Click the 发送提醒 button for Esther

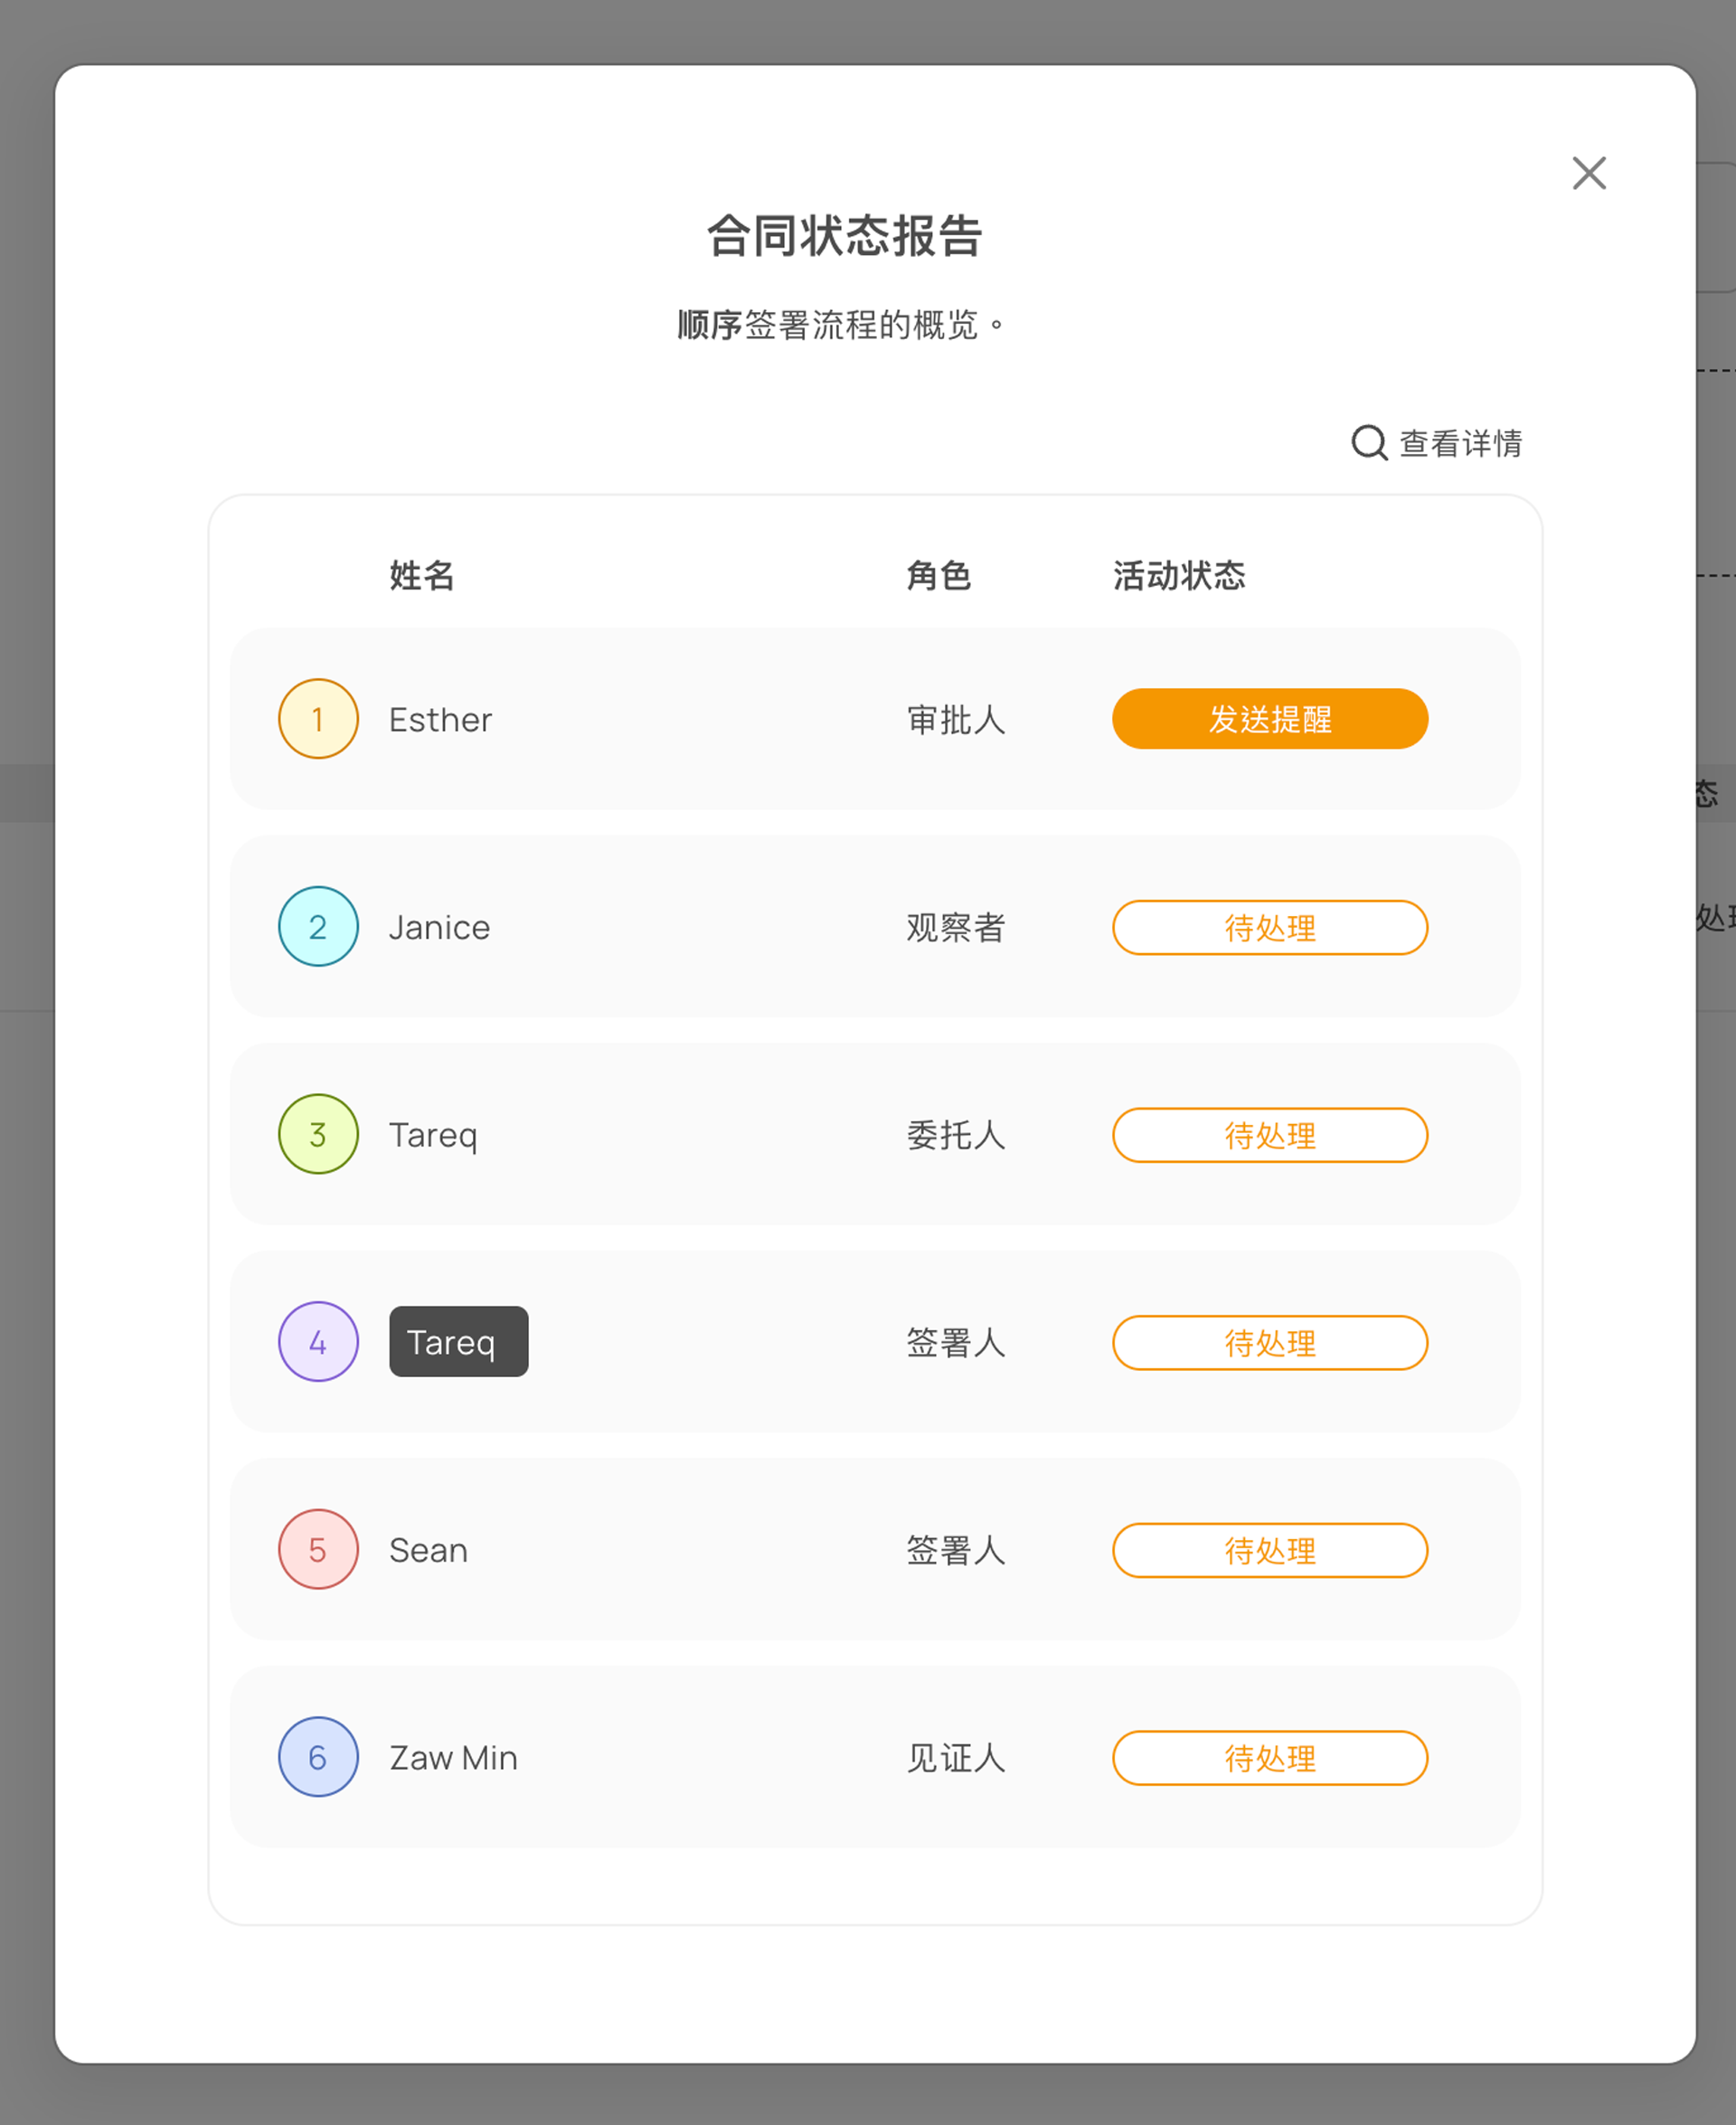pos(1269,719)
